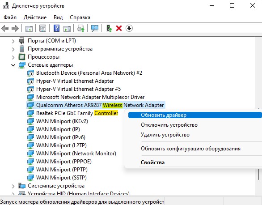The height and width of the screenshot is (205, 262).
Task: Click Свойства in the context menu
Action: (152, 162)
